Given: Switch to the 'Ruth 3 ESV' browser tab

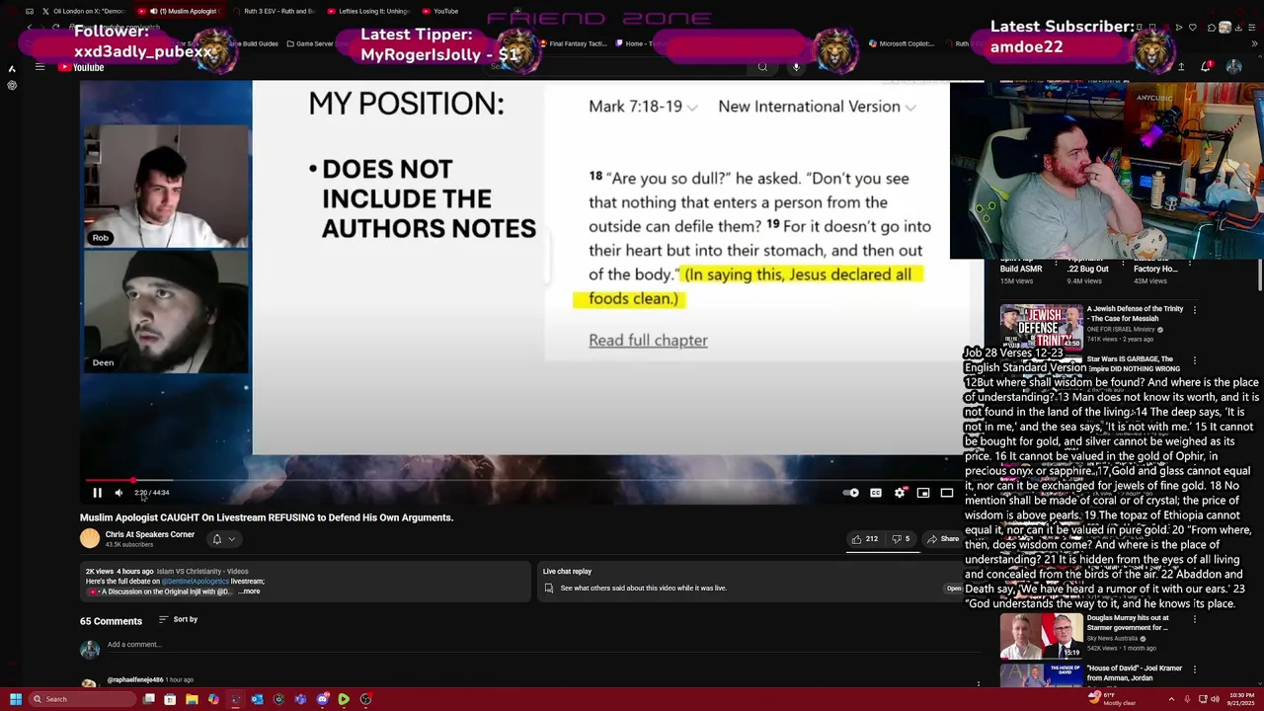Looking at the screenshot, I should pos(276,11).
